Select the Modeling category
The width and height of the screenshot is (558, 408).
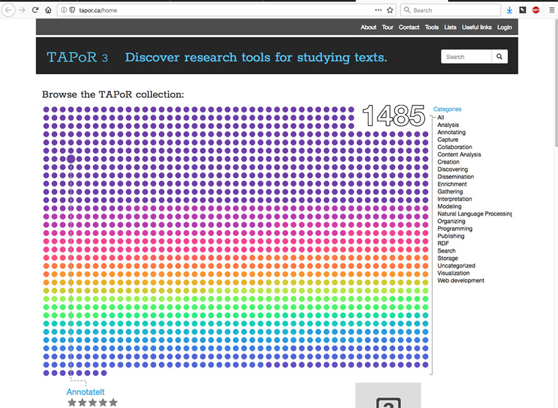[x=449, y=207]
